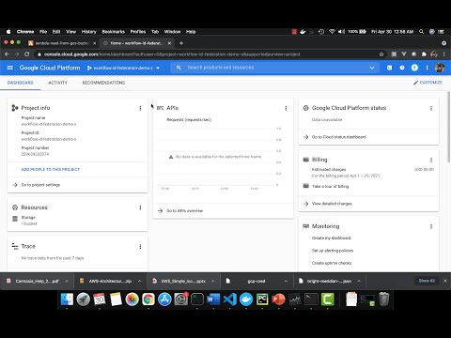
Task: Open Spotlight search in the macOS menu bar
Action: pyautogui.click(x=422, y=32)
